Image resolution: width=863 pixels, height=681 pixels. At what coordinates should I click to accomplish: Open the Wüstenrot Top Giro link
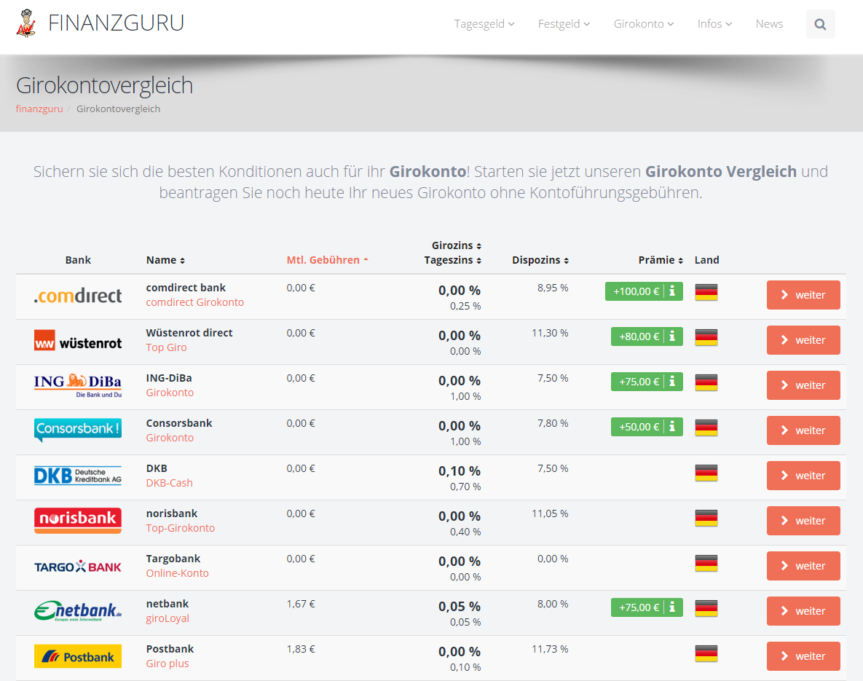tap(166, 347)
